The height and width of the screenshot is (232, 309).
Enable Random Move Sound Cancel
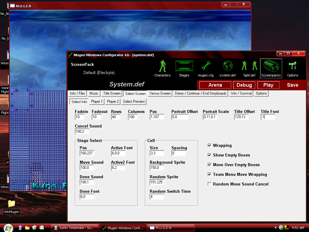click(x=209, y=184)
